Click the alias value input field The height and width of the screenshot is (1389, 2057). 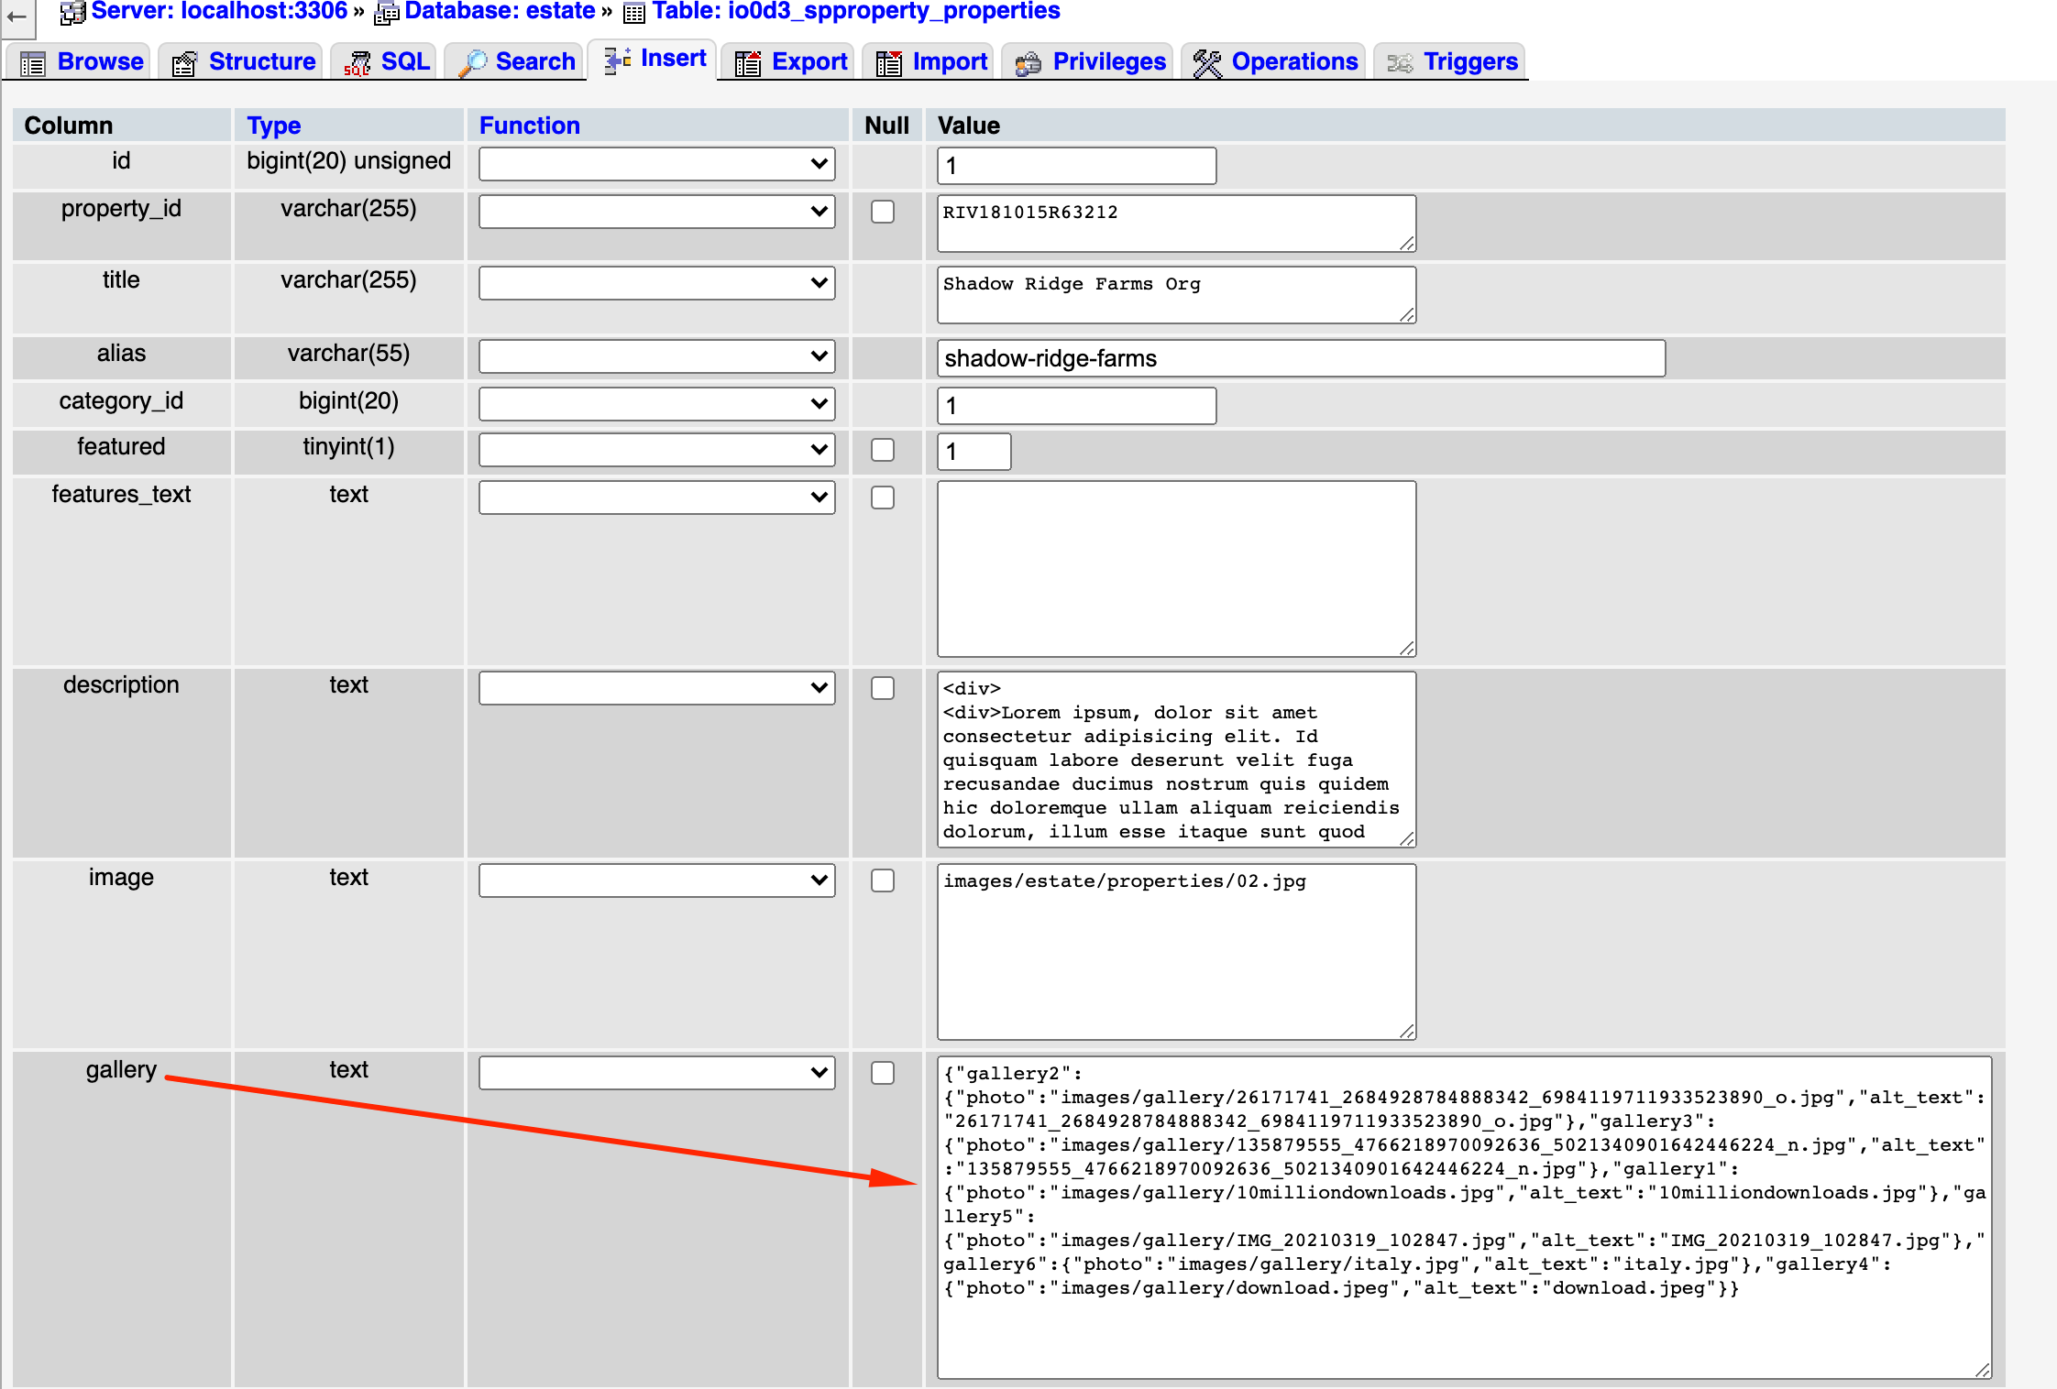coord(1300,358)
